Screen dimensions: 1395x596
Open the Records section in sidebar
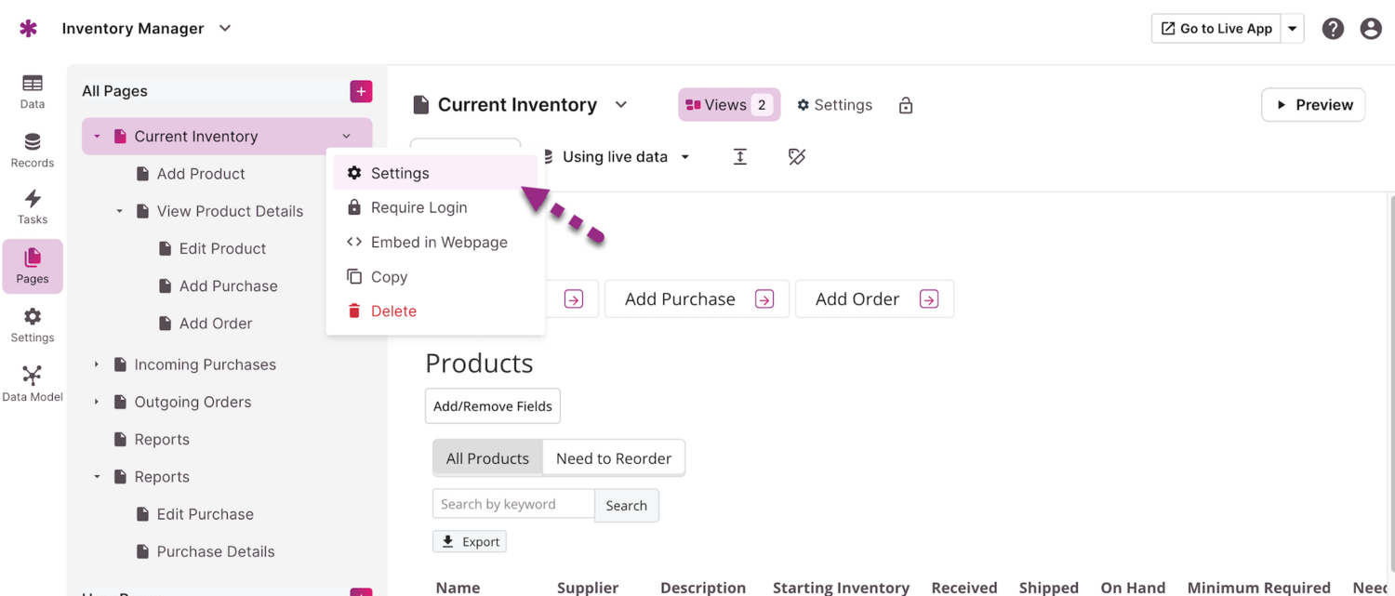[33, 150]
